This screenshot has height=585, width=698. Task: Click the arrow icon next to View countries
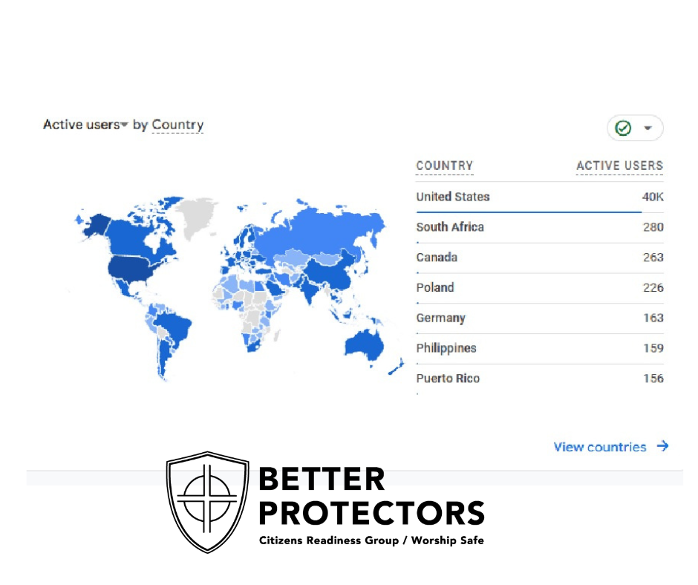click(662, 446)
